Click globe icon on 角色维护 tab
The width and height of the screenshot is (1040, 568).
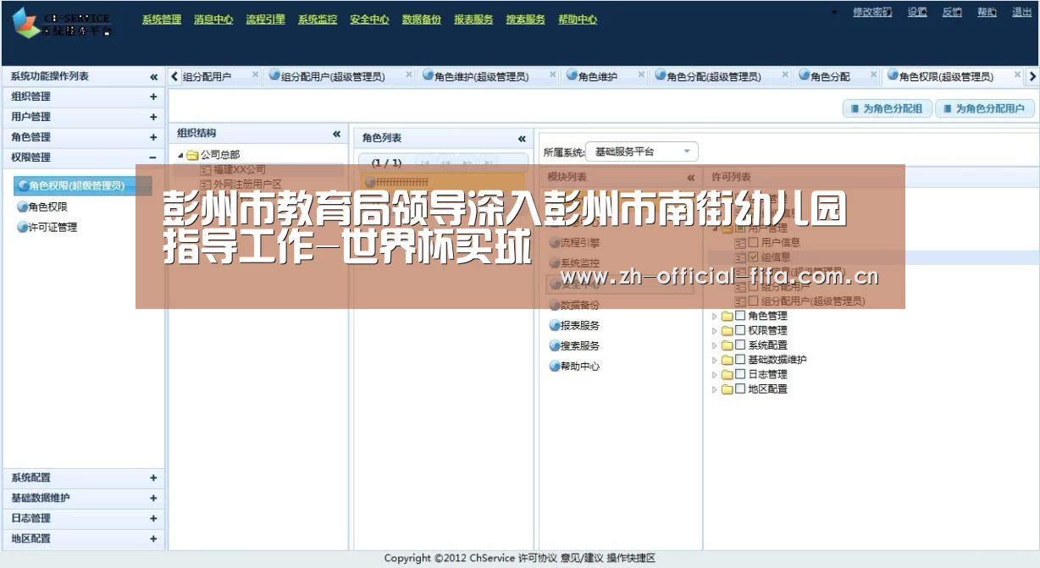[x=572, y=75]
